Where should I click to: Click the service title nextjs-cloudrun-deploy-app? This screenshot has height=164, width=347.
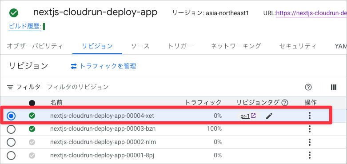click(x=96, y=12)
